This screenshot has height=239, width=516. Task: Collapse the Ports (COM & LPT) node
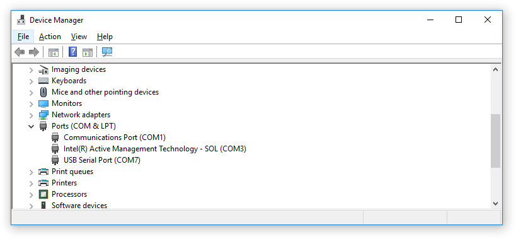[32, 126]
